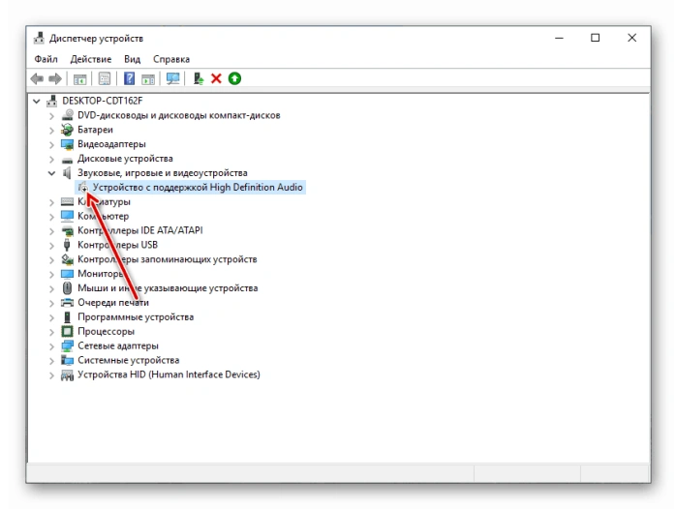Click the Update driver toolbar icon

199,79
